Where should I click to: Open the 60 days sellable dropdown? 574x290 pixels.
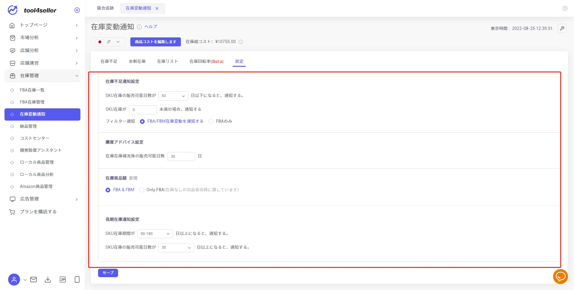click(x=173, y=96)
